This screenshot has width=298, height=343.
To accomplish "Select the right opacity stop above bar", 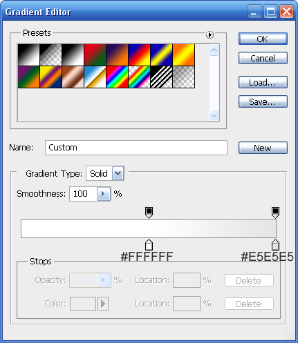I will pos(275,213).
